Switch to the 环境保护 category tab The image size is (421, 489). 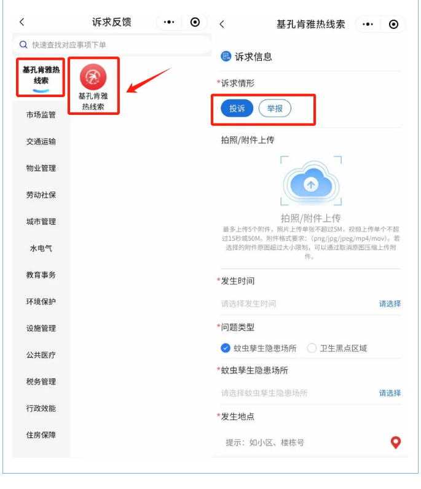coord(41,302)
